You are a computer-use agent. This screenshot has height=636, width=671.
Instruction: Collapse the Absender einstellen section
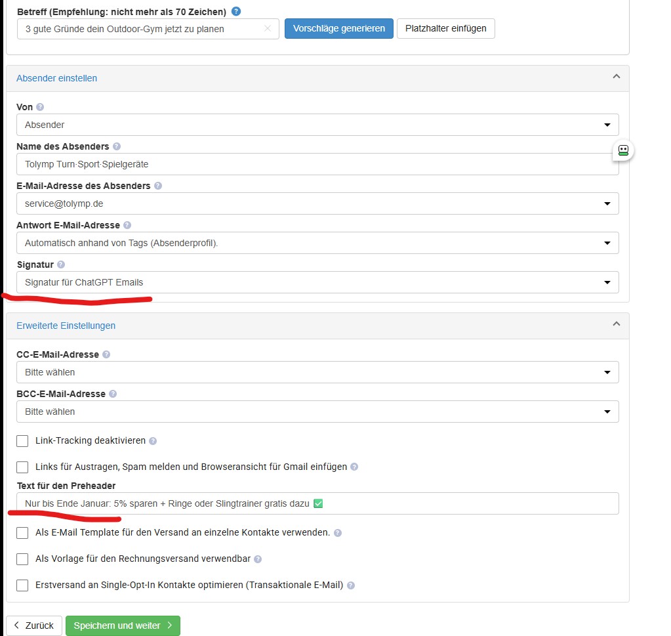coord(616,77)
